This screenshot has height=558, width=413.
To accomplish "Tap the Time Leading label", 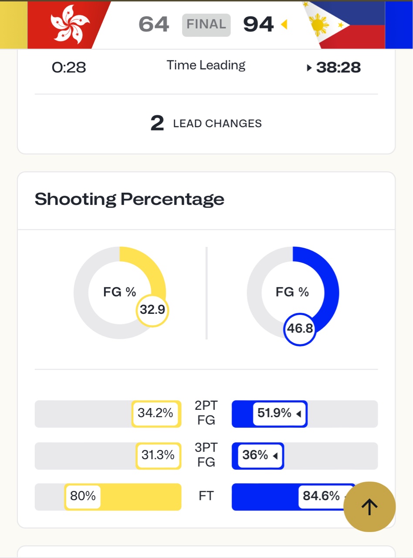I will click(x=206, y=65).
